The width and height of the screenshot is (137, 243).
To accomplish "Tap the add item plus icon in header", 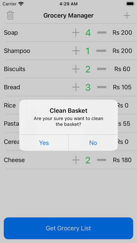I will tap(127, 15).
